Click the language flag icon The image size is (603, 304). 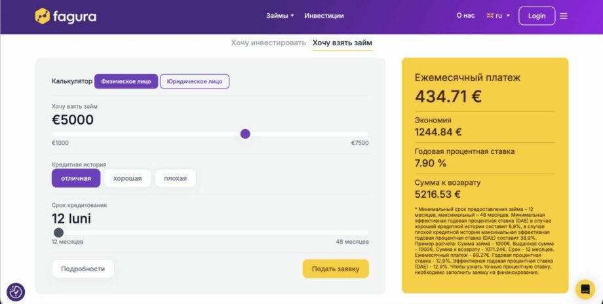point(490,16)
